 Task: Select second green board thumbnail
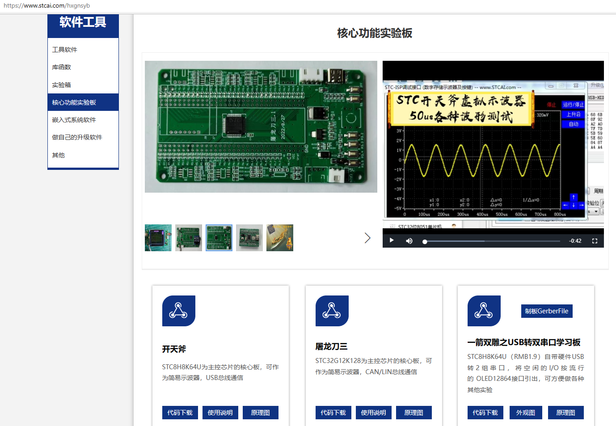(189, 238)
